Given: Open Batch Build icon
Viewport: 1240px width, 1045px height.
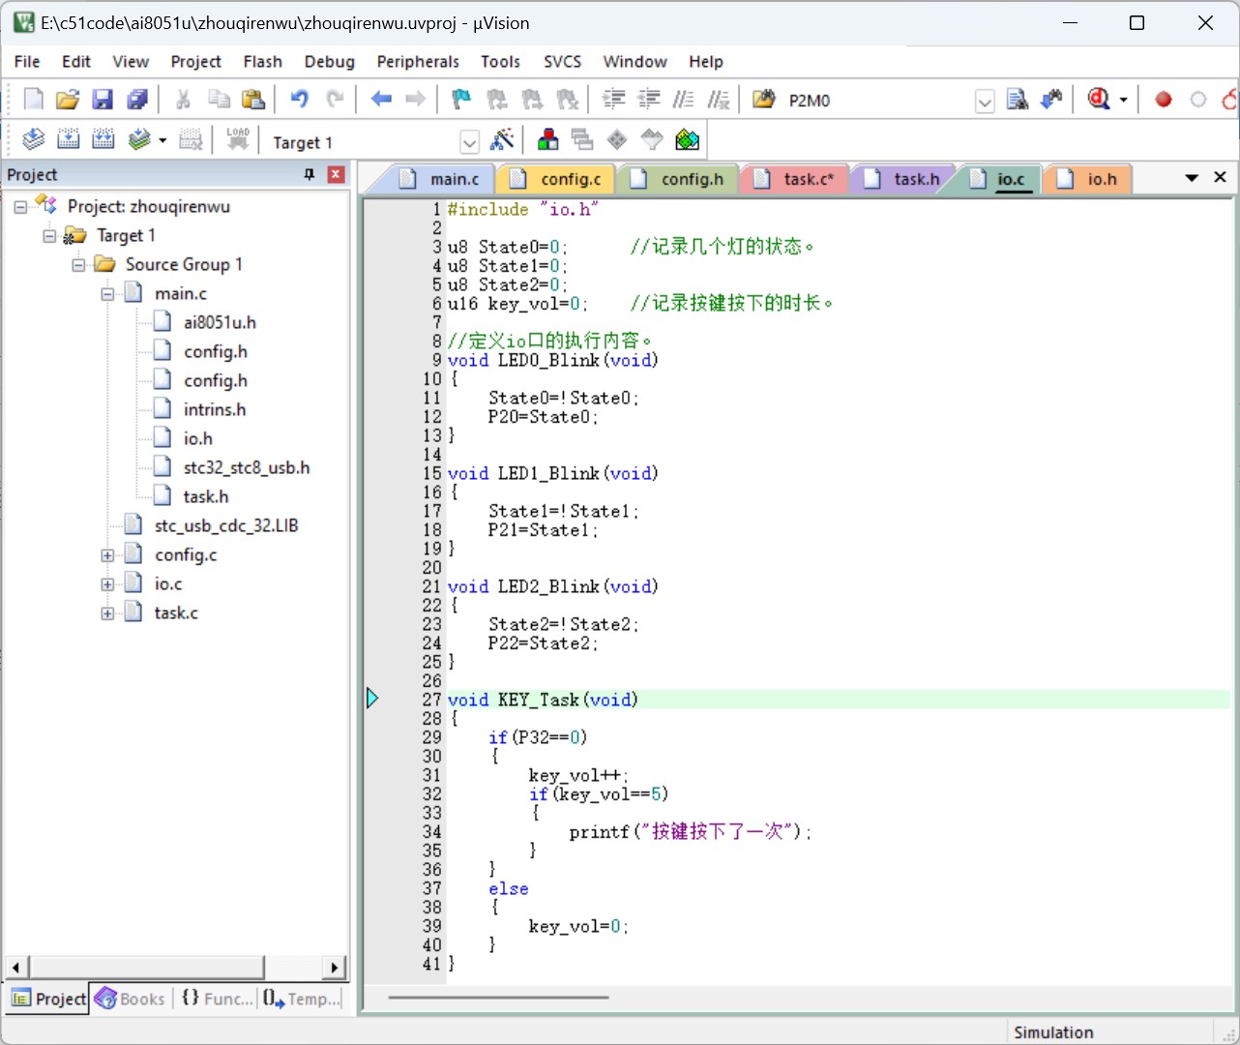Looking at the screenshot, I should [138, 140].
